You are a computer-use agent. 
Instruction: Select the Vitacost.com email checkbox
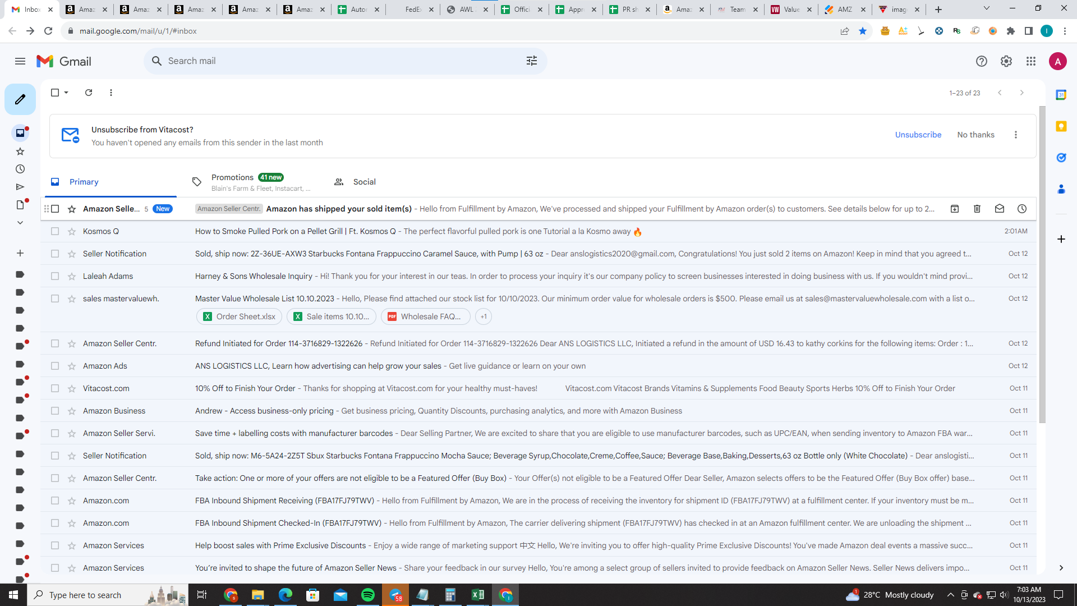(x=55, y=388)
